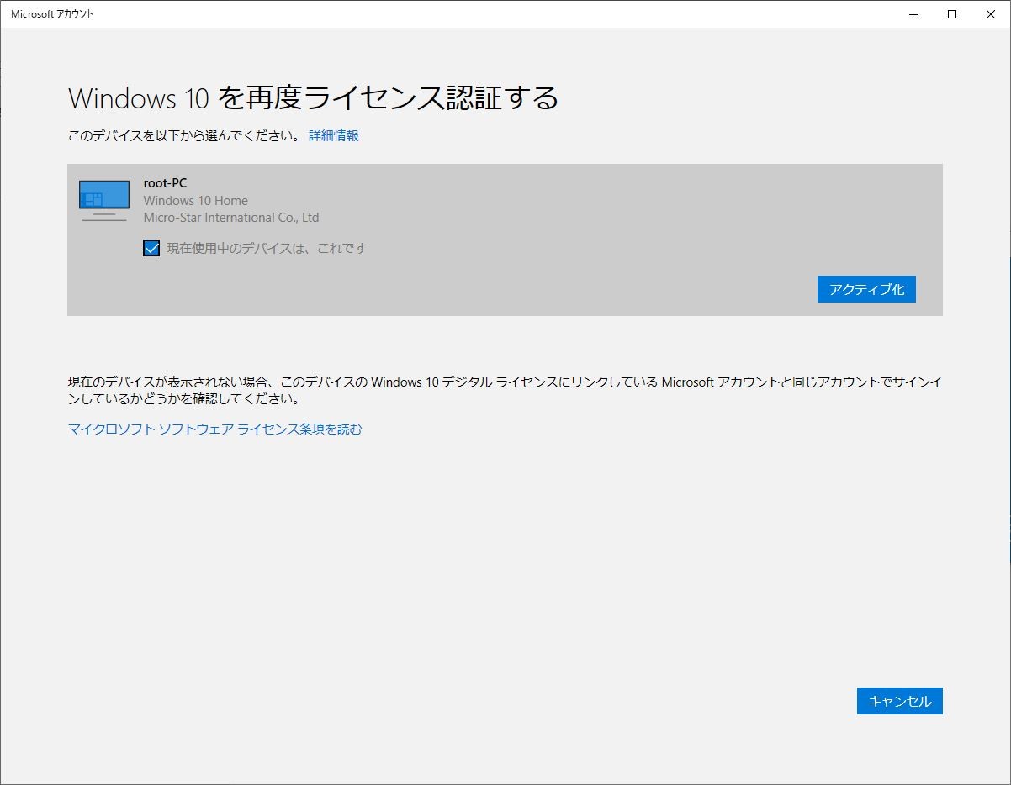Click the キャンセル button
Screen dimensions: 1011x785
900,701
